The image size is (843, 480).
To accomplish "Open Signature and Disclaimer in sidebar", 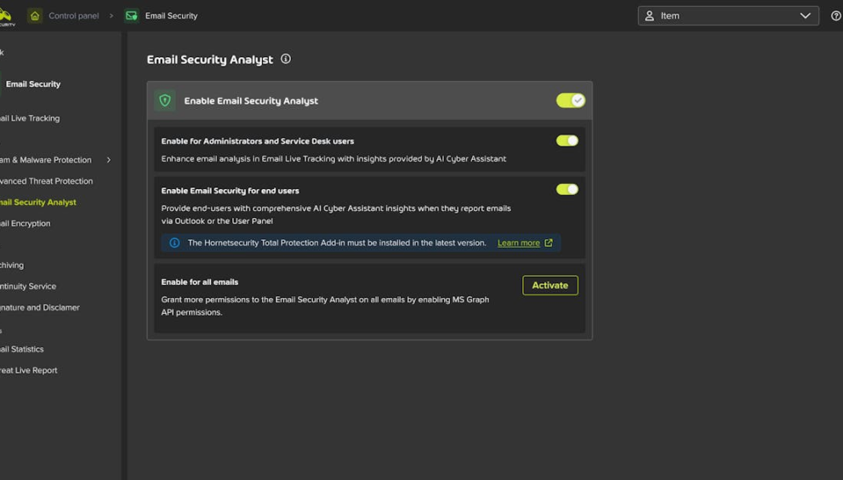I will (x=40, y=307).
